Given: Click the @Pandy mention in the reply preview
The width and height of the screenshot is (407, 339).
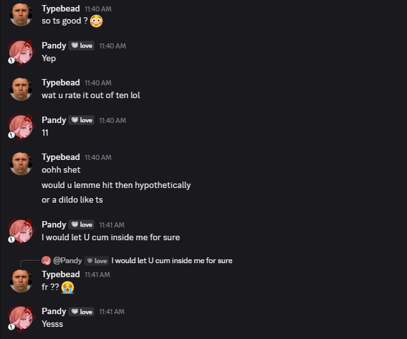Looking at the screenshot, I should point(67,261).
